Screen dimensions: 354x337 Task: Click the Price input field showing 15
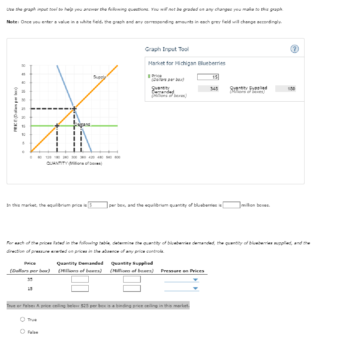click(x=208, y=77)
